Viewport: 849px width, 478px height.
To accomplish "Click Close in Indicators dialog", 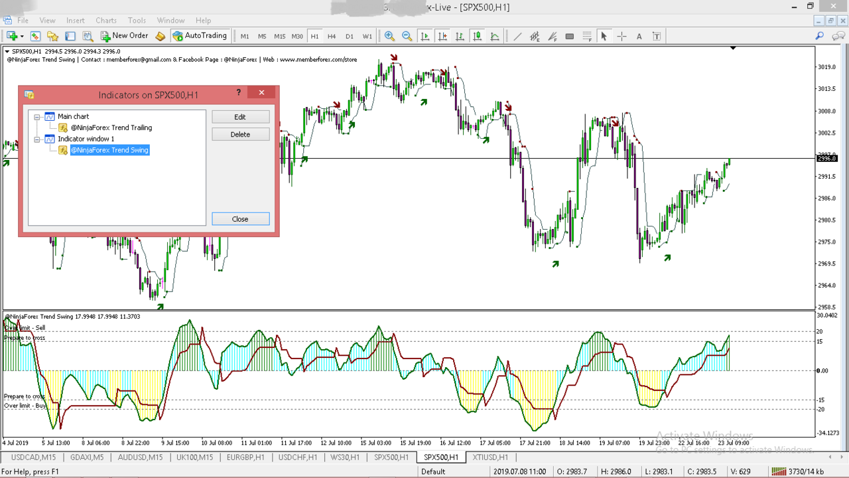I will point(240,219).
